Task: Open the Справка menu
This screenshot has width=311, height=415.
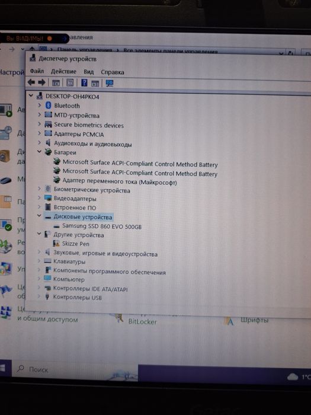Action: point(113,72)
